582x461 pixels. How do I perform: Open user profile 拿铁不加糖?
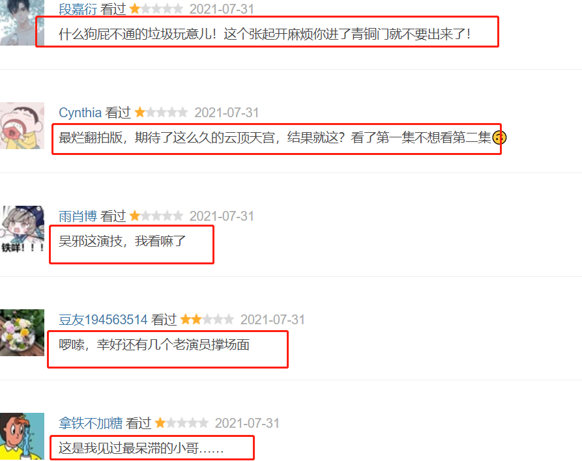(x=90, y=423)
